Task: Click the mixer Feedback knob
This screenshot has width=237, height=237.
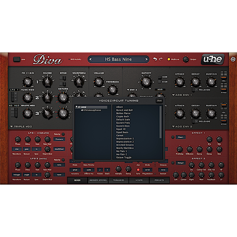Action: tap(112, 90)
